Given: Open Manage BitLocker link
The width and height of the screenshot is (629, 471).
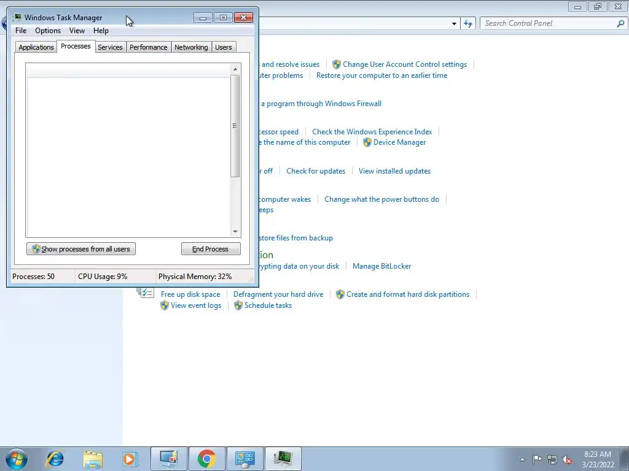Looking at the screenshot, I should pos(381,266).
